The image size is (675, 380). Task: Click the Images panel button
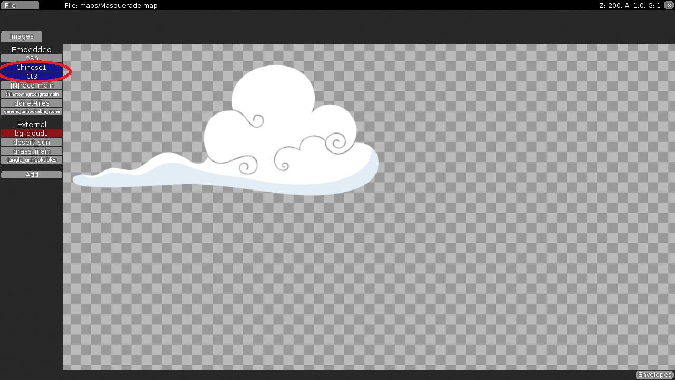click(21, 36)
